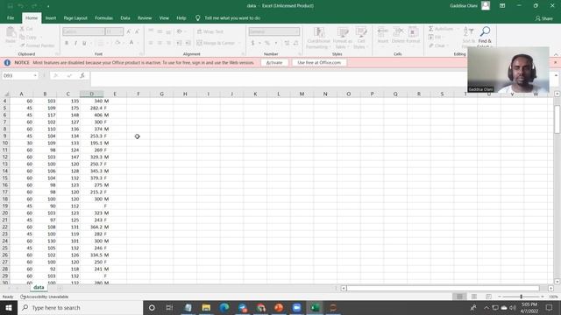Image resolution: width=561 pixels, height=315 pixels.
Task: Switch to the Formulas tab
Action: [x=103, y=17]
